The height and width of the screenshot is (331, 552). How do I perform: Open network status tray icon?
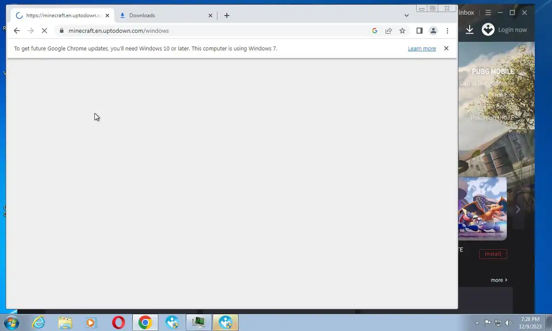click(498, 322)
